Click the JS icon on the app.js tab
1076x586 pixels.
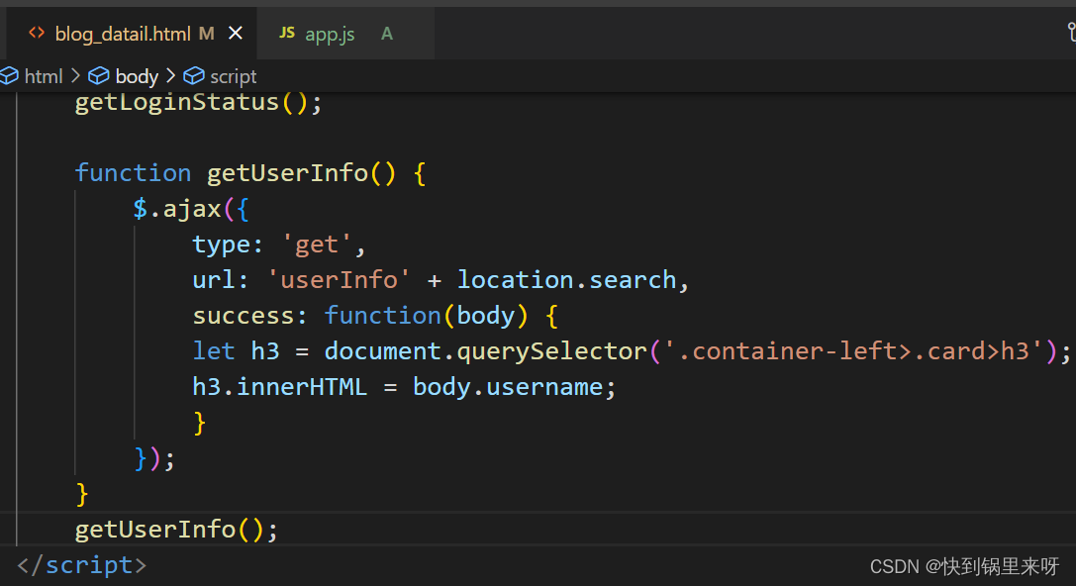(287, 33)
